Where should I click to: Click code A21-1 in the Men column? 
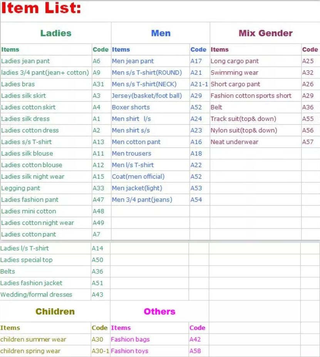[x=199, y=84]
